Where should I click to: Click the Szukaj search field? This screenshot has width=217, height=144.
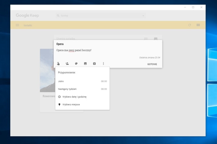(x=97, y=15)
